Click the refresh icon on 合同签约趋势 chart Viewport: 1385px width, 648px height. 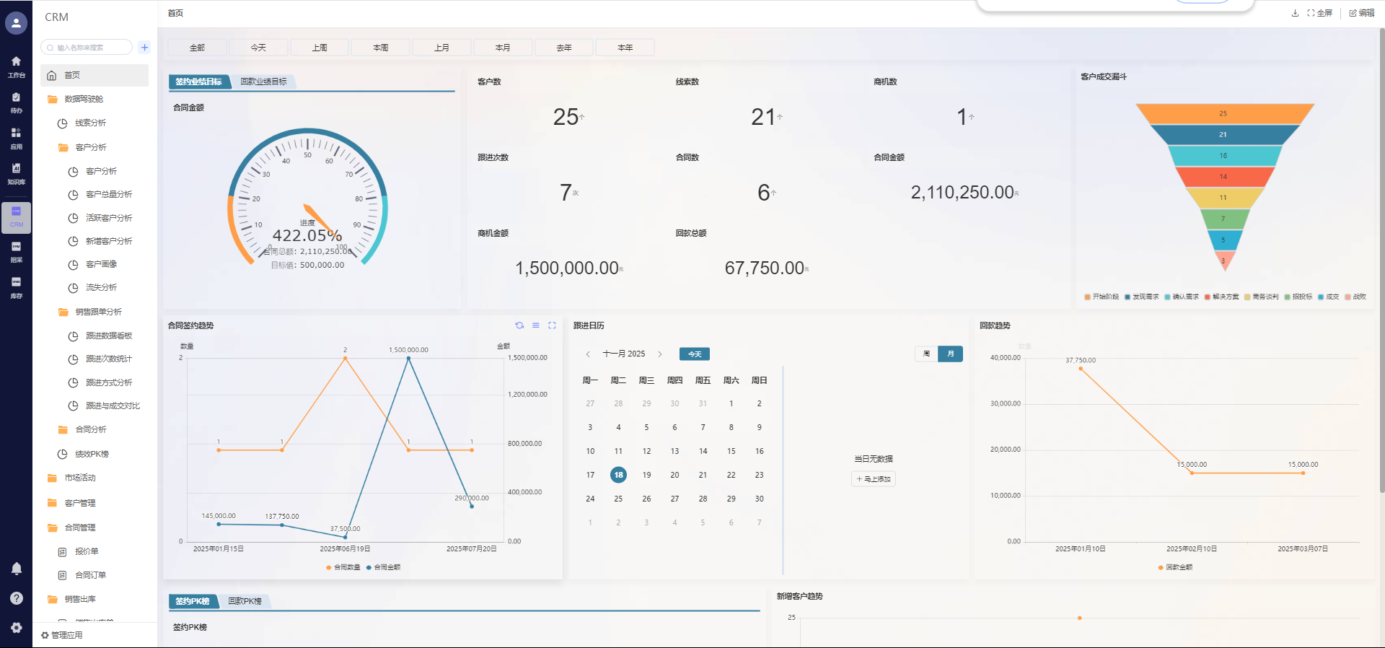tap(519, 325)
